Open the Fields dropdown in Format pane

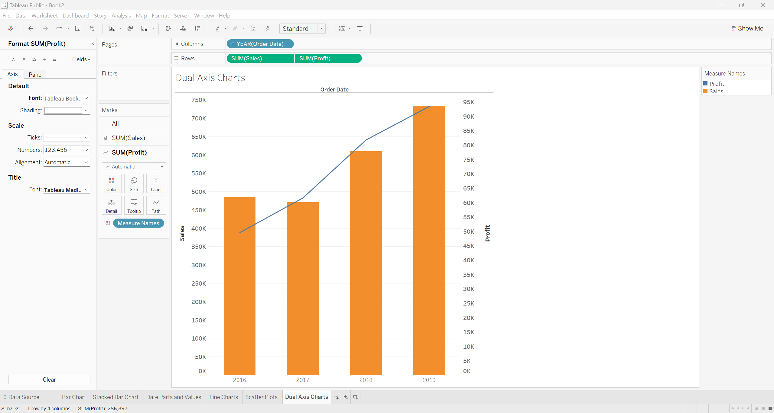81,59
